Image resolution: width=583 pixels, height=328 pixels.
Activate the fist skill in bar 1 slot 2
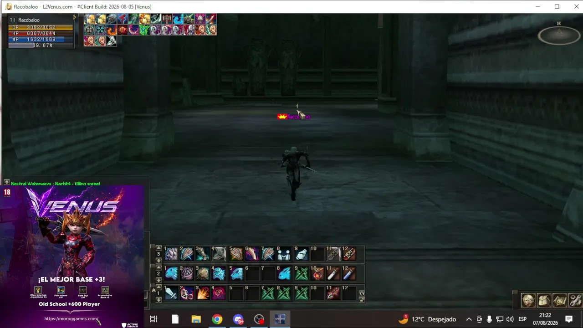(x=187, y=294)
